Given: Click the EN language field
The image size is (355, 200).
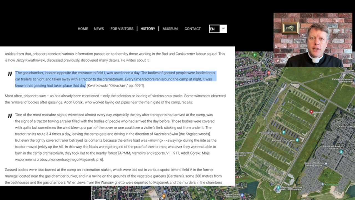Looking at the screenshot, I should (x=214, y=29).
